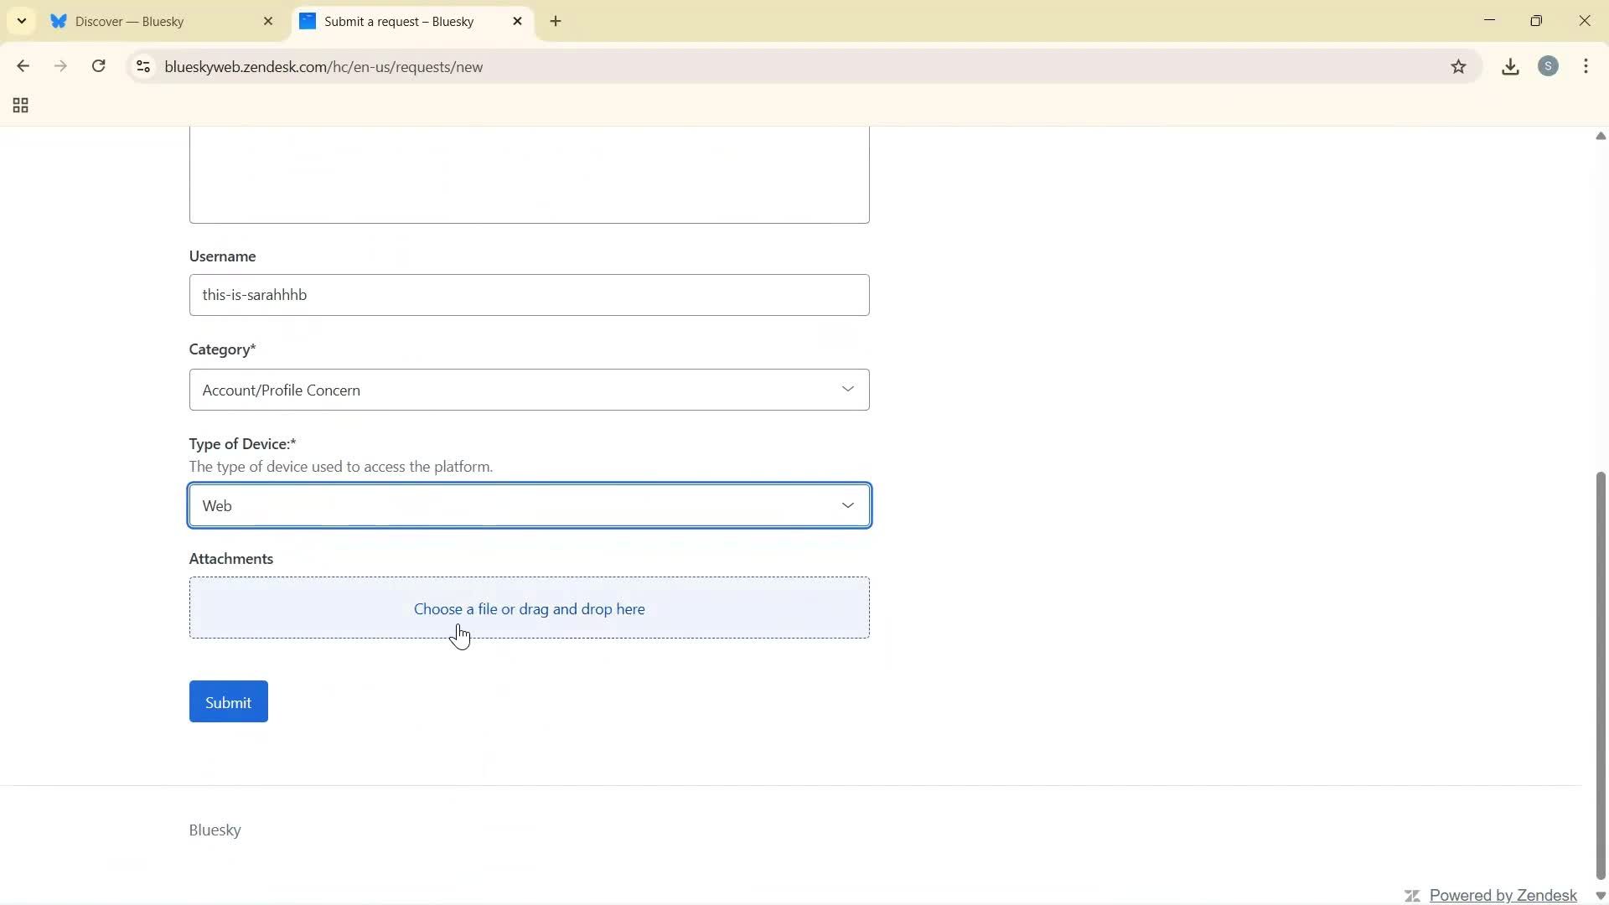
Task: Bookmark this page with the star icon
Action: pos(1459,66)
